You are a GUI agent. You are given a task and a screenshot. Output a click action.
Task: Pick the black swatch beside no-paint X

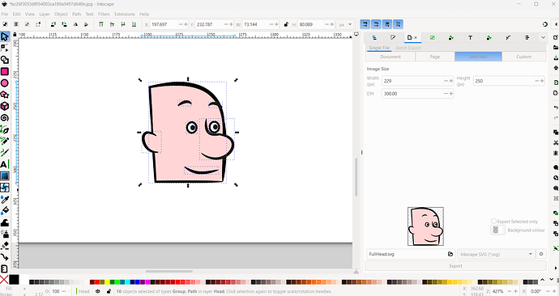pos(14,280)
